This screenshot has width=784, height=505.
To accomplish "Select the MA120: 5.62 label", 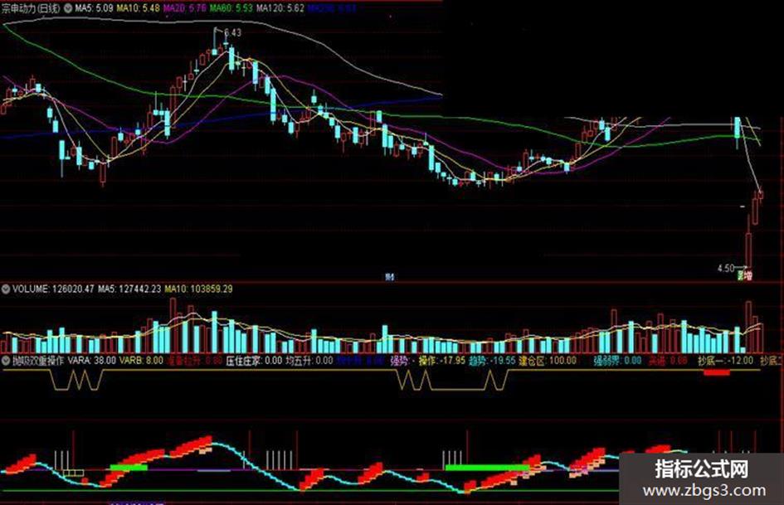I will pyautogui.click(x=280, y=8).
